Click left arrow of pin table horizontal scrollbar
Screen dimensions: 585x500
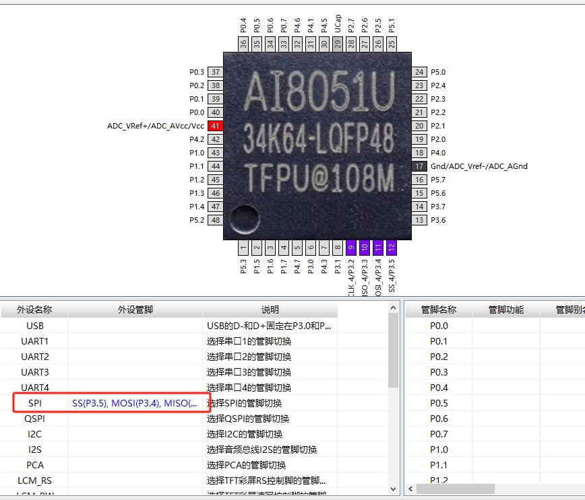click(410, 489)
